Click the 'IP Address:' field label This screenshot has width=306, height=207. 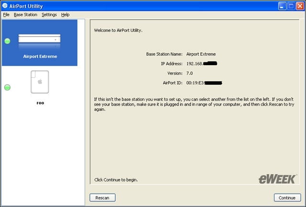[172, 64]
